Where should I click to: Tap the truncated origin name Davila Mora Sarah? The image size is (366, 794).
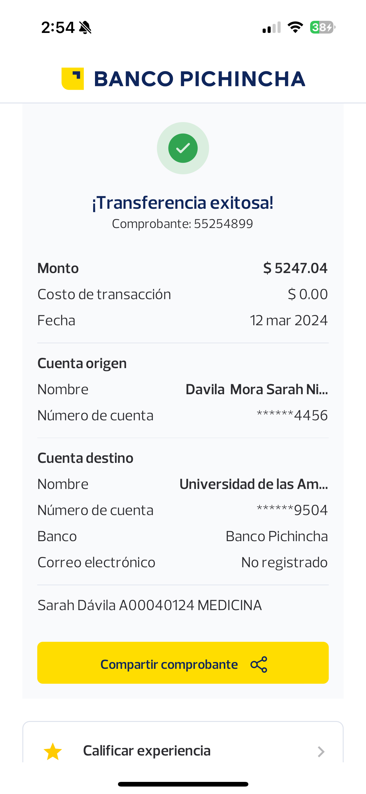[257, 389]
